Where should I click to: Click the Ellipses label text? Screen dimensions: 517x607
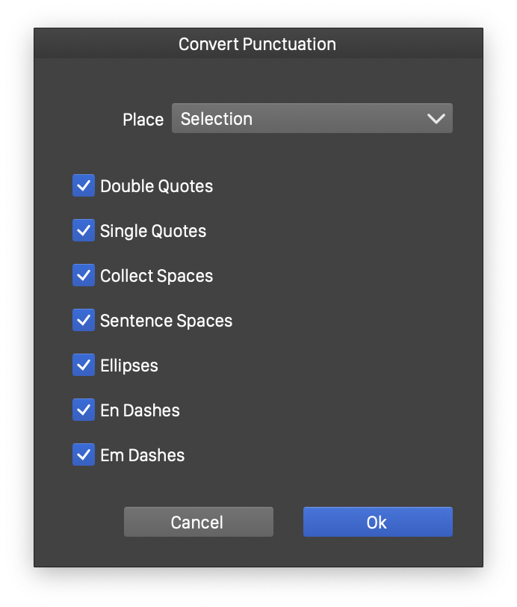pyautogui.click(x=129, y=366)
